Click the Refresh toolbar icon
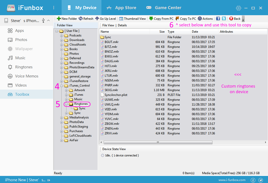The image size is (268, 183). (x=81, y=18)
